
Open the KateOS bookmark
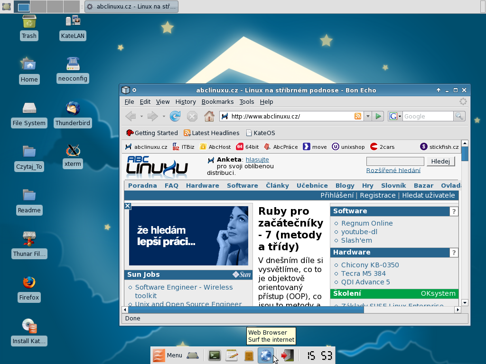pyautogui.click(x=261, y=133)
